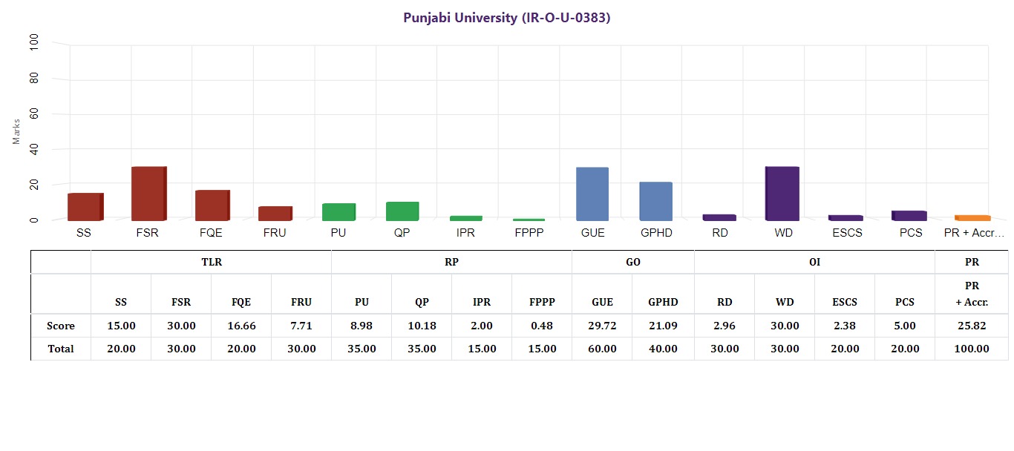Click the blue GPHD bar
This screenshot has height=451, width=1014.
[655, 202]
